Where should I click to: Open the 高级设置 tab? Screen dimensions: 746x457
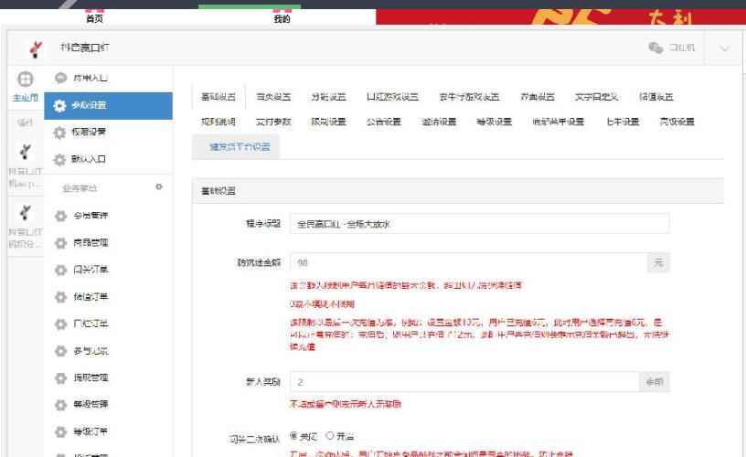pos(677,122)
